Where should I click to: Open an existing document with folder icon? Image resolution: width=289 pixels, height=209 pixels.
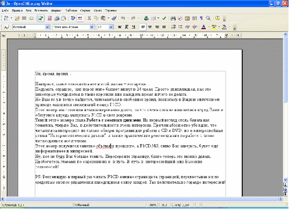pyautogui.click(x=17, y=18)
